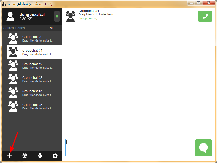217x163 pixels.
Task: Open Groupchat #3 conversation
Action: point(32,79)
